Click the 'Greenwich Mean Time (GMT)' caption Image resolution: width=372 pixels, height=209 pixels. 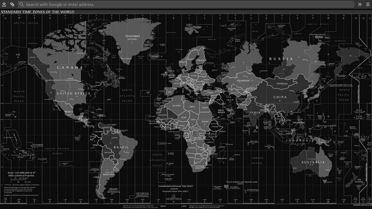pos(175,191)
